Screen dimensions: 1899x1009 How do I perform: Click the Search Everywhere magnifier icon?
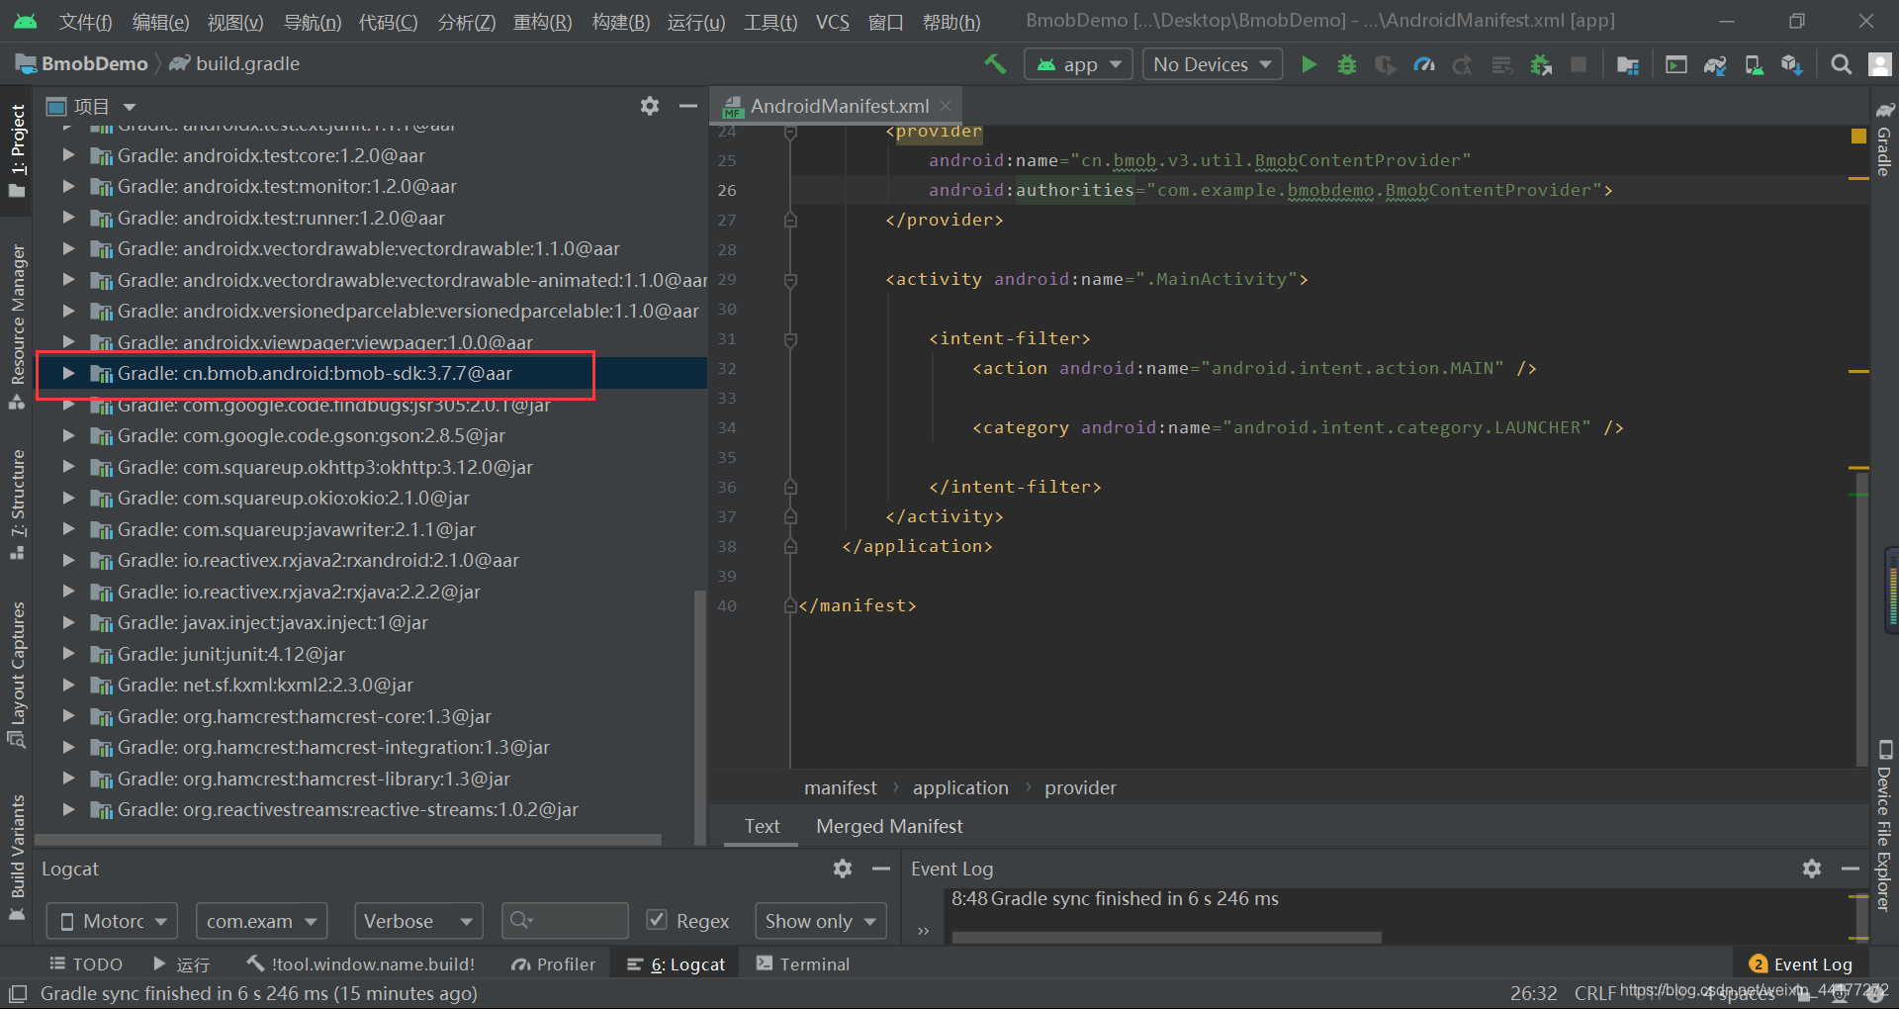click(1841, 64)
